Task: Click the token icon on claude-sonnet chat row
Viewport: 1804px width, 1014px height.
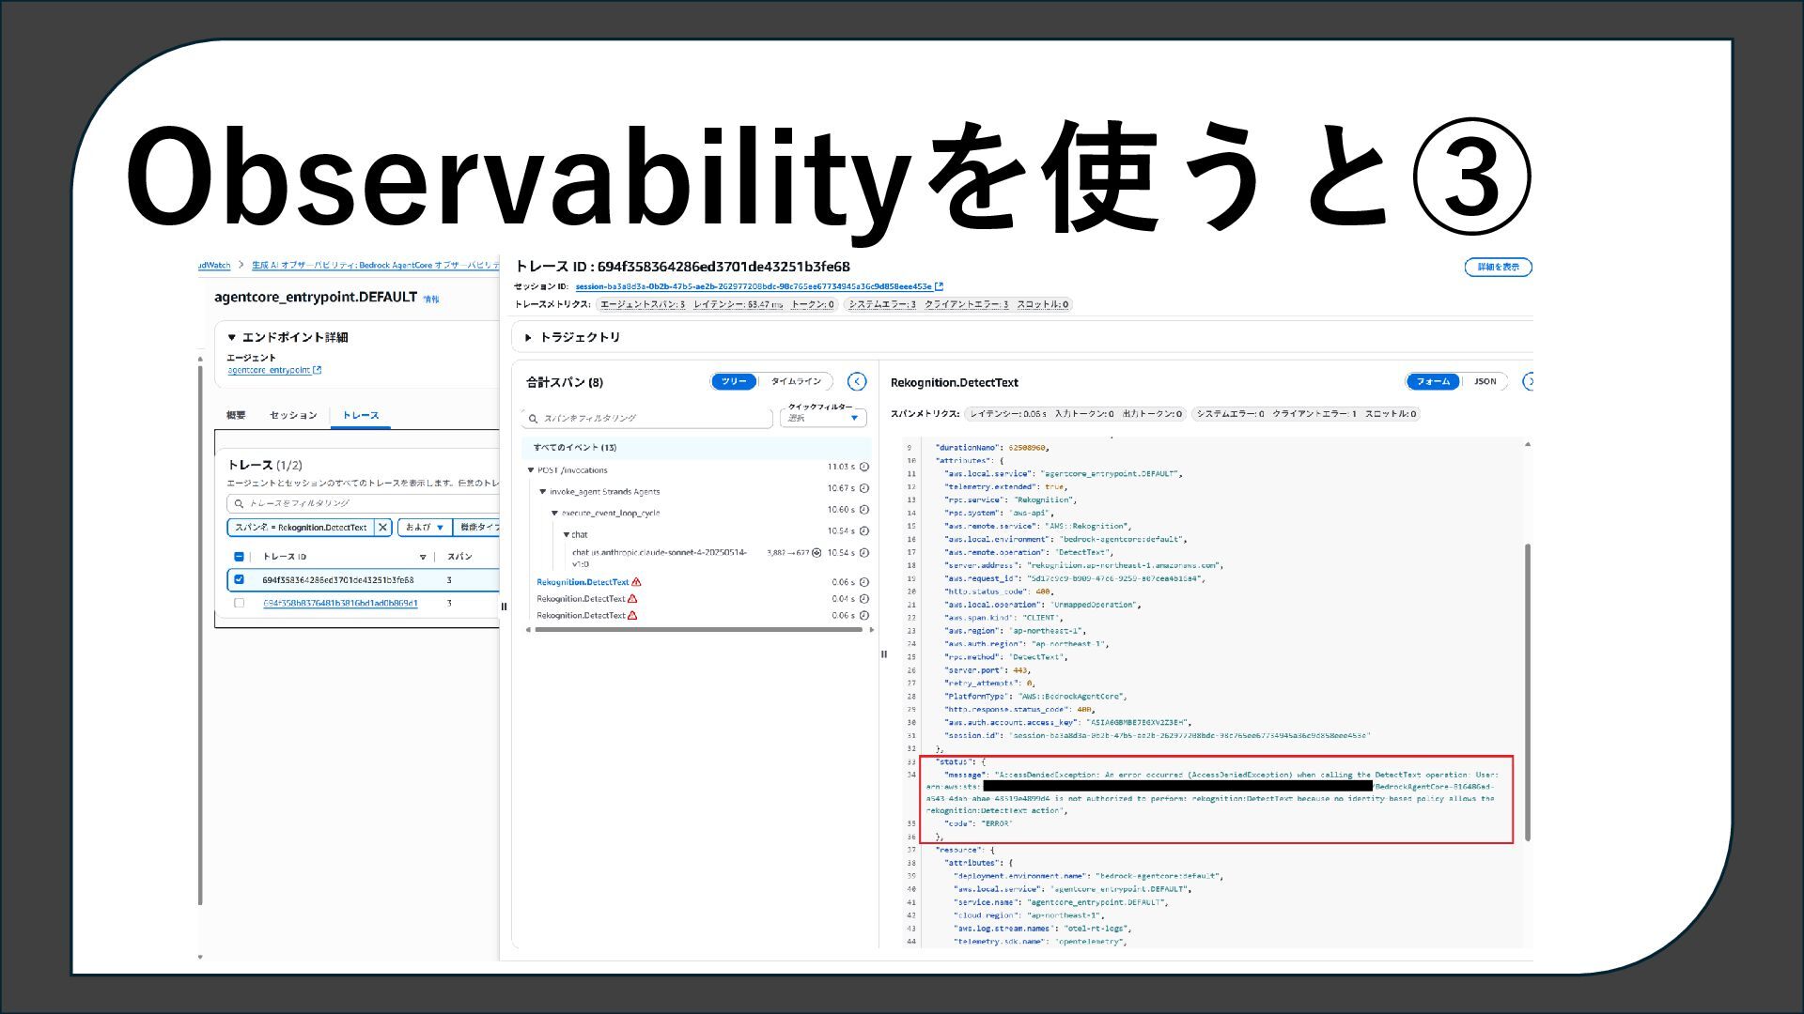Action: click(x=816, y=553)
